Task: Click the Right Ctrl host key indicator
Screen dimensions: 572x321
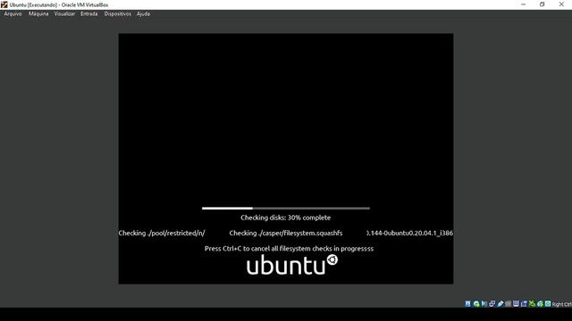Action: point(562,304)
